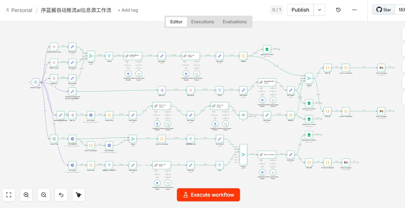The image size is (405, 209).
Task: Open the large Merge5 node with many inputs
Action: [243, 154]
